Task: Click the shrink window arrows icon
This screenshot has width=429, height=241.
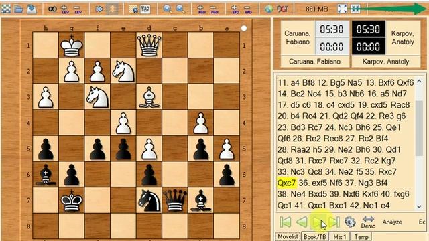Action: pos(355,9)
